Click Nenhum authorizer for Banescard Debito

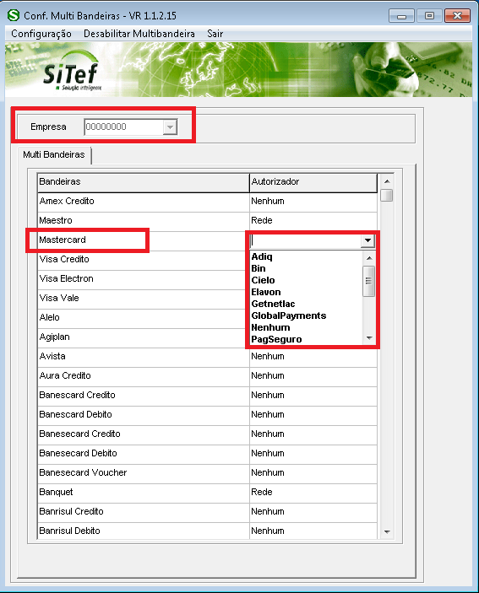click(x=313, y=415)
